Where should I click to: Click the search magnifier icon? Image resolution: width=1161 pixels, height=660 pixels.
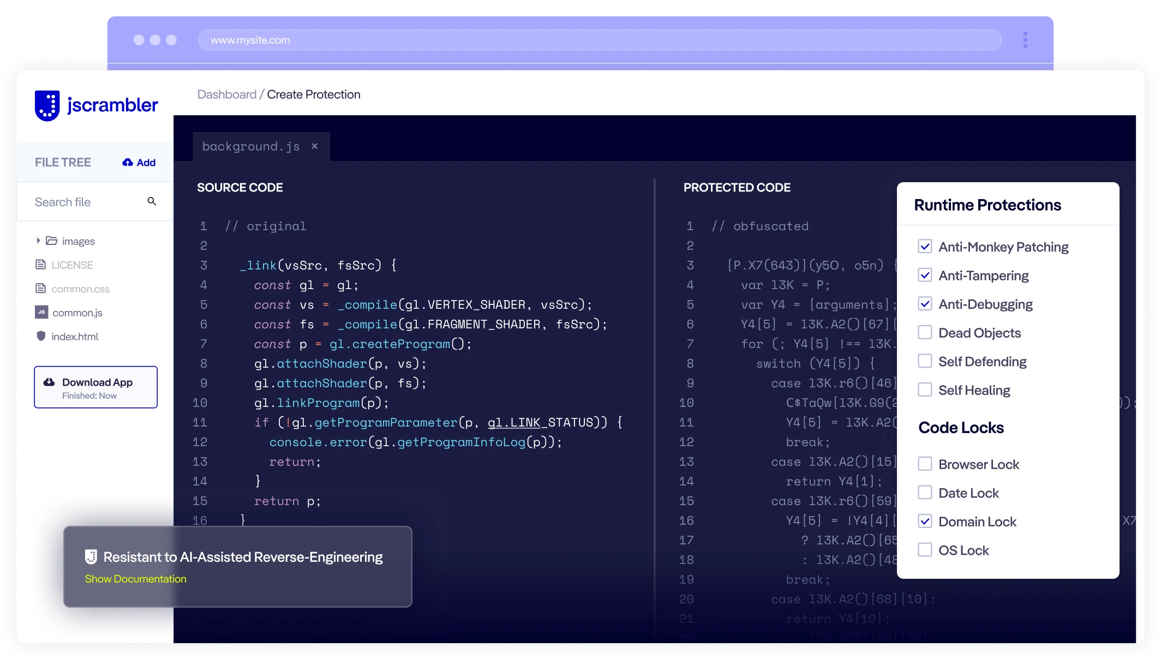(152, 202)
